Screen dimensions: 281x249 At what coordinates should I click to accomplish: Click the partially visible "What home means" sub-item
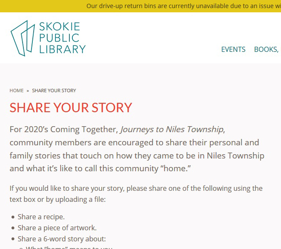69,247
